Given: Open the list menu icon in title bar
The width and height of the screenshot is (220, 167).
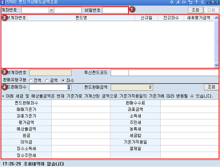Looking at the screenshot, I should pyautogui.click(x=202, y=2).
